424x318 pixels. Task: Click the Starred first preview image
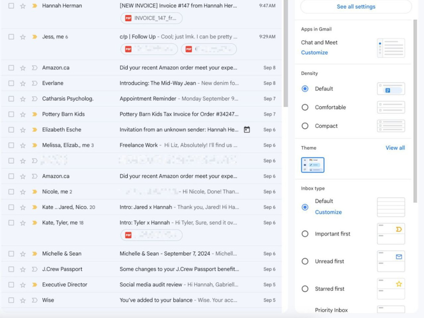pos(391,289)
